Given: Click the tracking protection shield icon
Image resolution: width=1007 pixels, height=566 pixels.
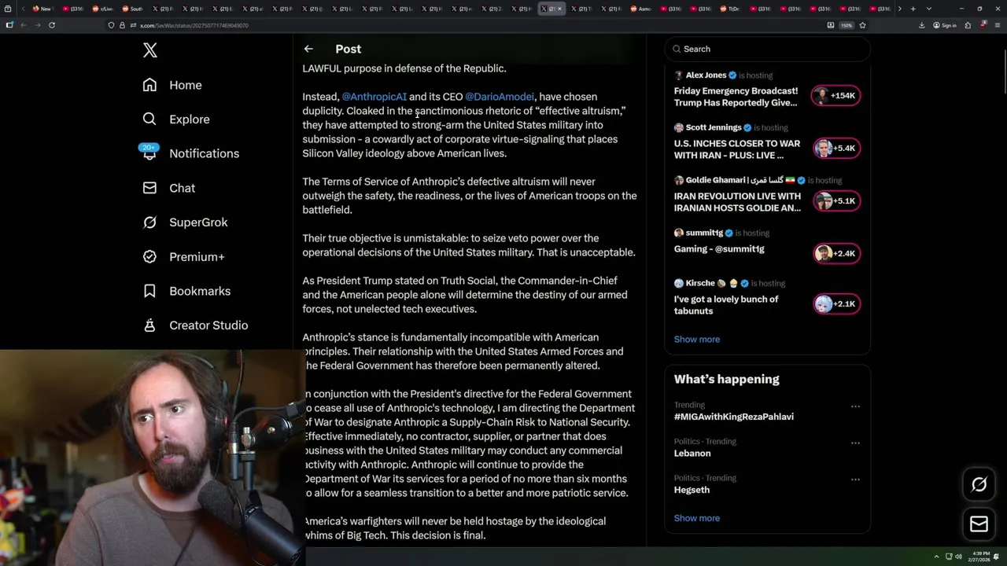Looking at the screenshot, I should pyautogui.click(x=111, y=25).
